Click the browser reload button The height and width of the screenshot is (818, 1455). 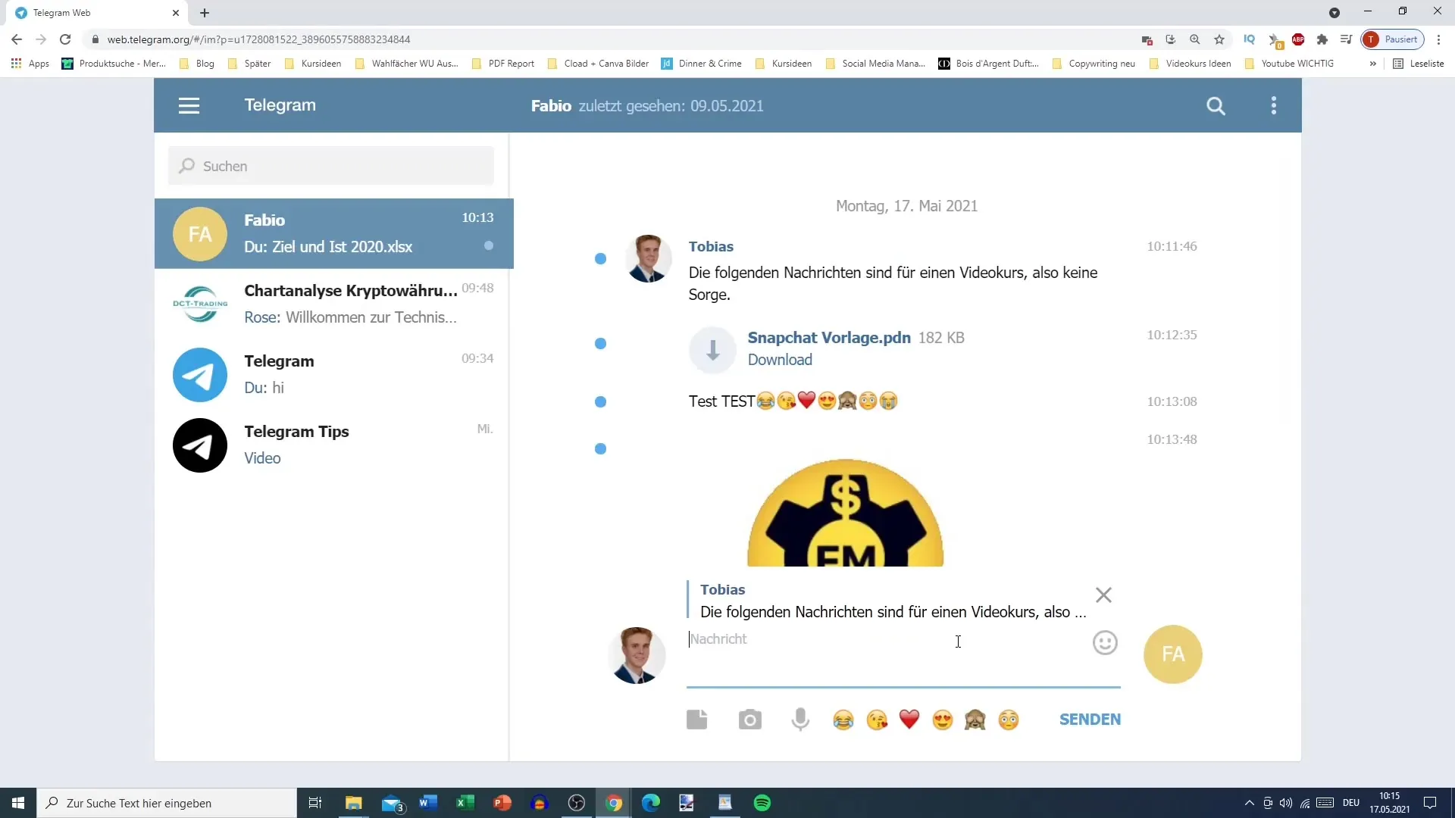pos(65,39)
